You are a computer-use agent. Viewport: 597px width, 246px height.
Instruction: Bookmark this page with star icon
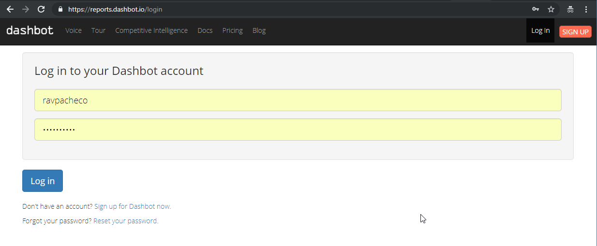[x=551, y=9]
